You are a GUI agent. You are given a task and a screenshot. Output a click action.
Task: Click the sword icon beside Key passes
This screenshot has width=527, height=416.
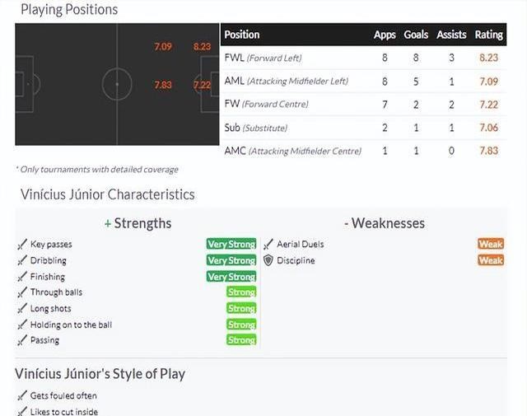pos(22,245)
